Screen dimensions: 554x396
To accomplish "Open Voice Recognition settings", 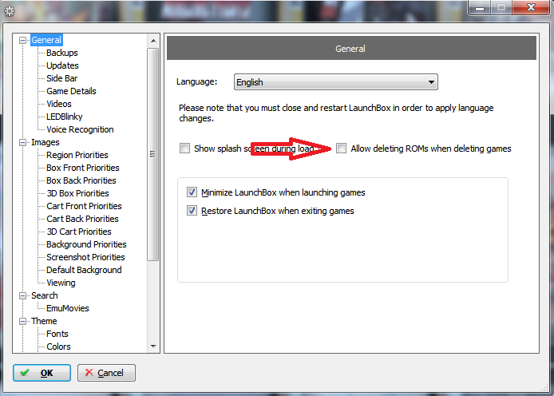I will point(80,129).
